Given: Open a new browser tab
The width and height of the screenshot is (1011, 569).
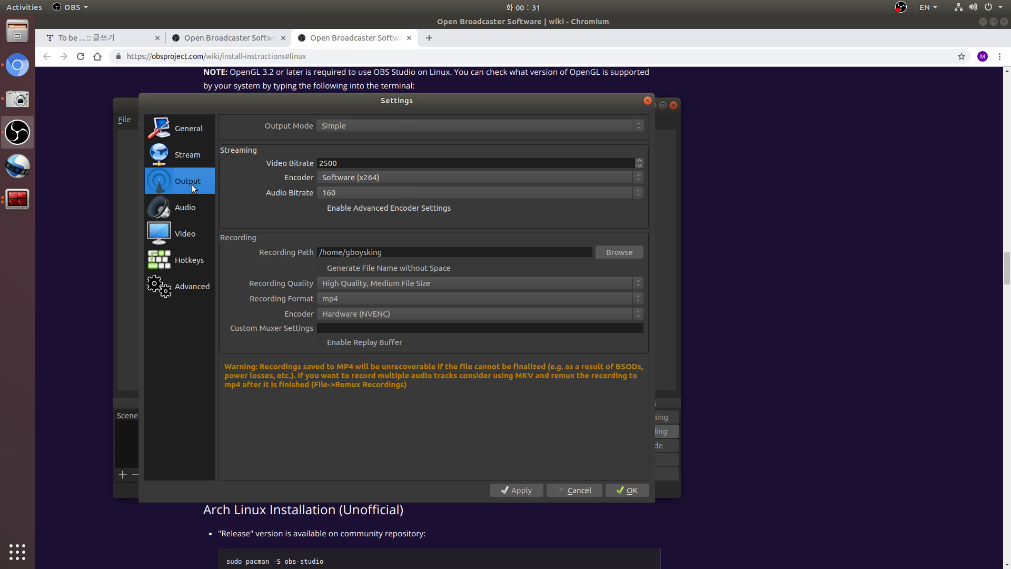Looking at the screenshot, I should 429,38.
